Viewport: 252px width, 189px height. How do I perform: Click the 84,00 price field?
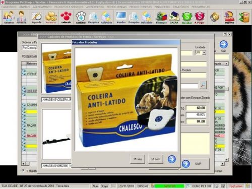tap(196, 121)
